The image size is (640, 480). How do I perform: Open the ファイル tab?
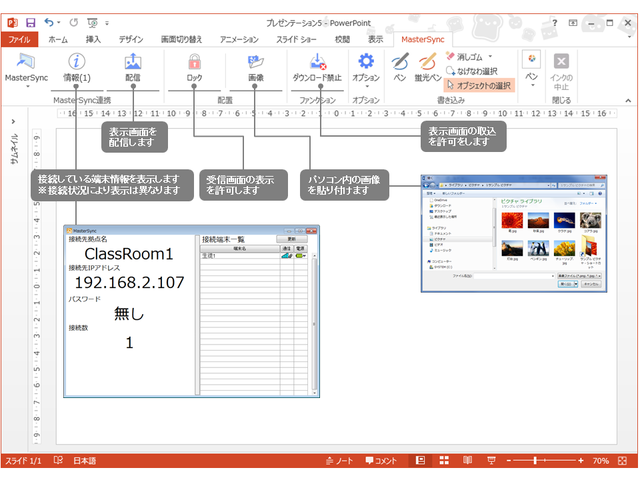pos(19,39)
